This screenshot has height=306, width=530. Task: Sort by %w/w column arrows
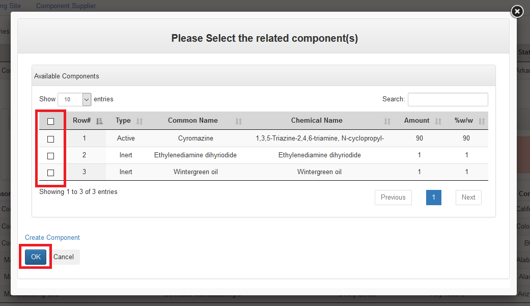tap(482, 121)
